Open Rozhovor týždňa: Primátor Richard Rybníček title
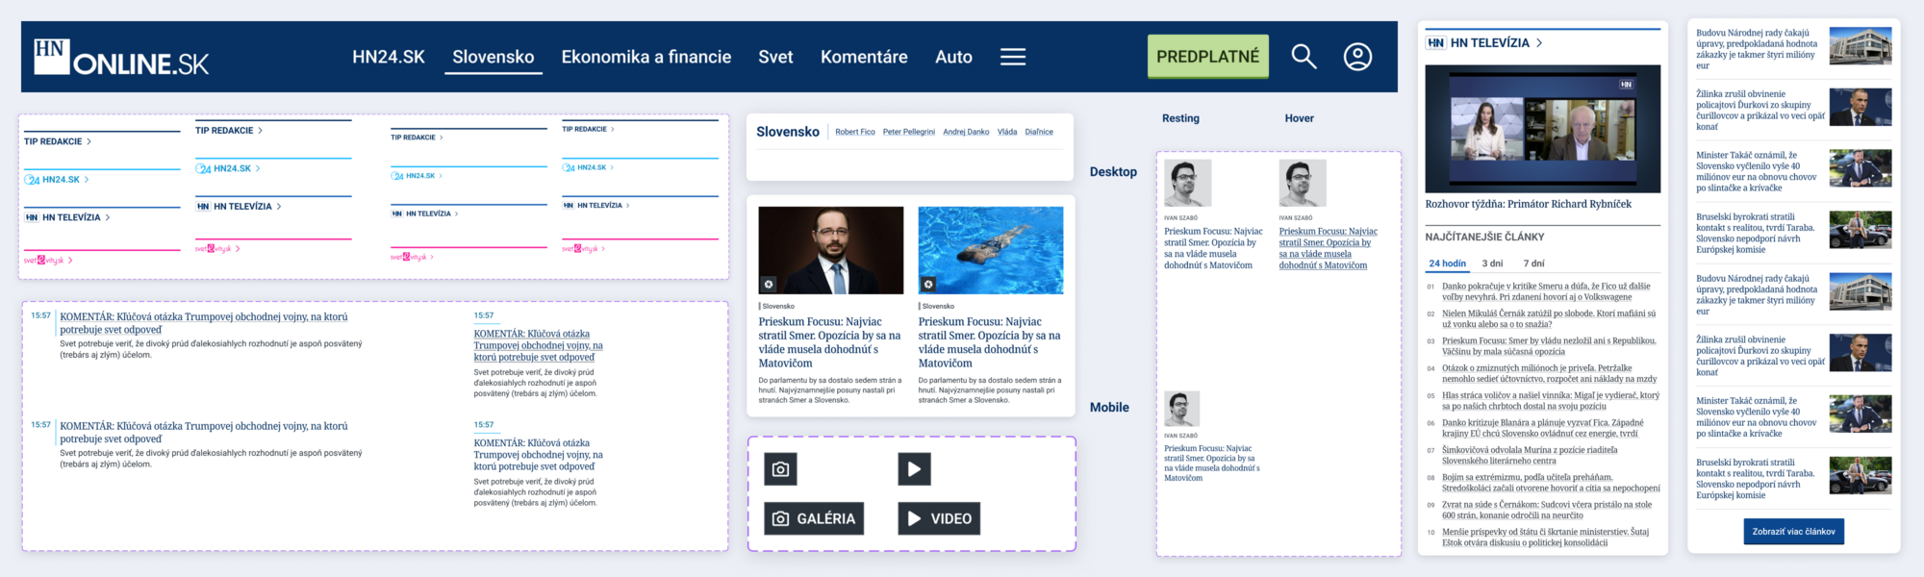The height and width of the screenshot is (577, 1924). click(x=1529, y=204)
